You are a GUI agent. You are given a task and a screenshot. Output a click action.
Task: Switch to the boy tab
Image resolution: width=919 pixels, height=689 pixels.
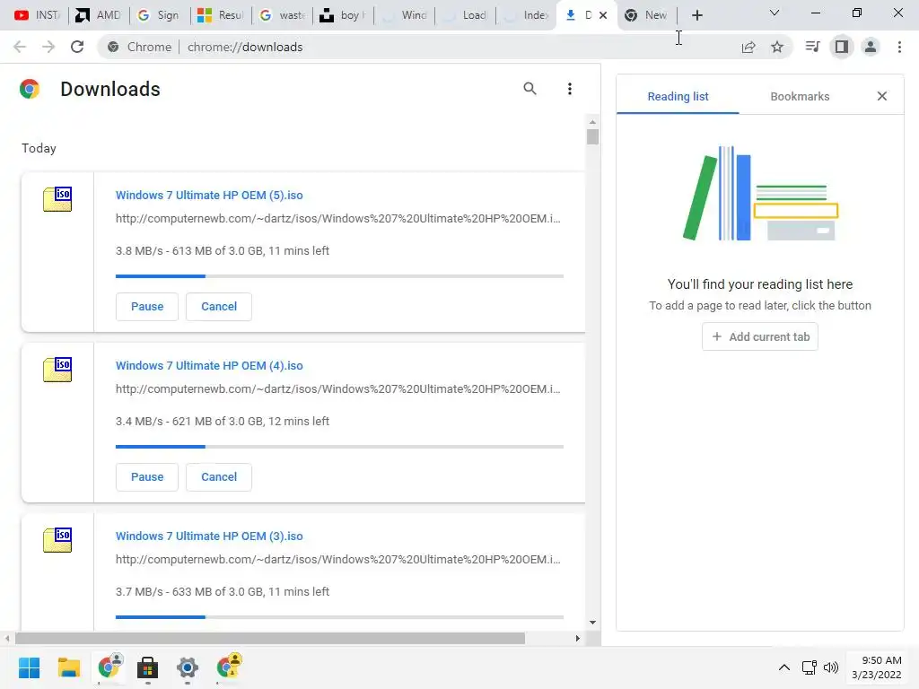pyautogui.click(x=342, y=15)
